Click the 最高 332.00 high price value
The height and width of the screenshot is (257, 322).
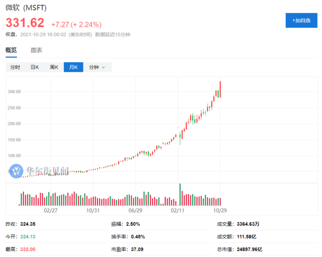coord(28,249)
